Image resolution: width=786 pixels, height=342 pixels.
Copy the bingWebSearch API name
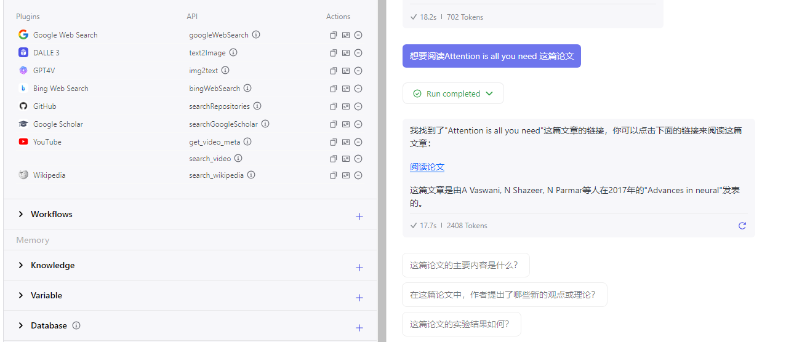pyautogui.click(x=334, y=89)
